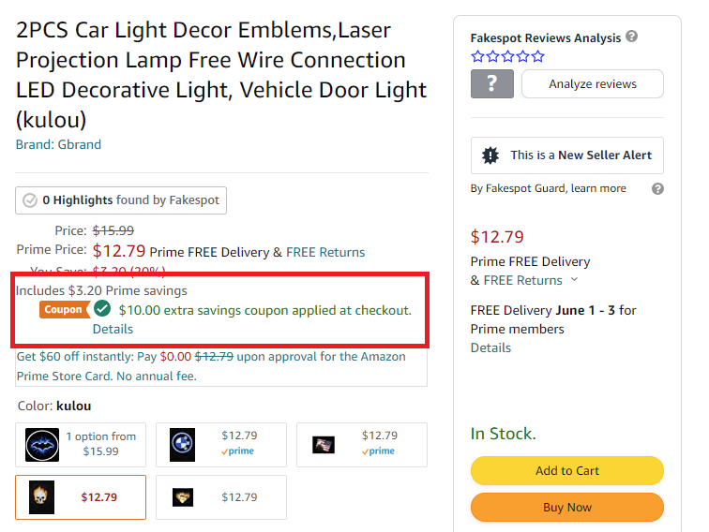Image resolution: width=709 pixels, height=532 pixels.
Task: Click the Add to Cart button
Action: tap(567, 470)
